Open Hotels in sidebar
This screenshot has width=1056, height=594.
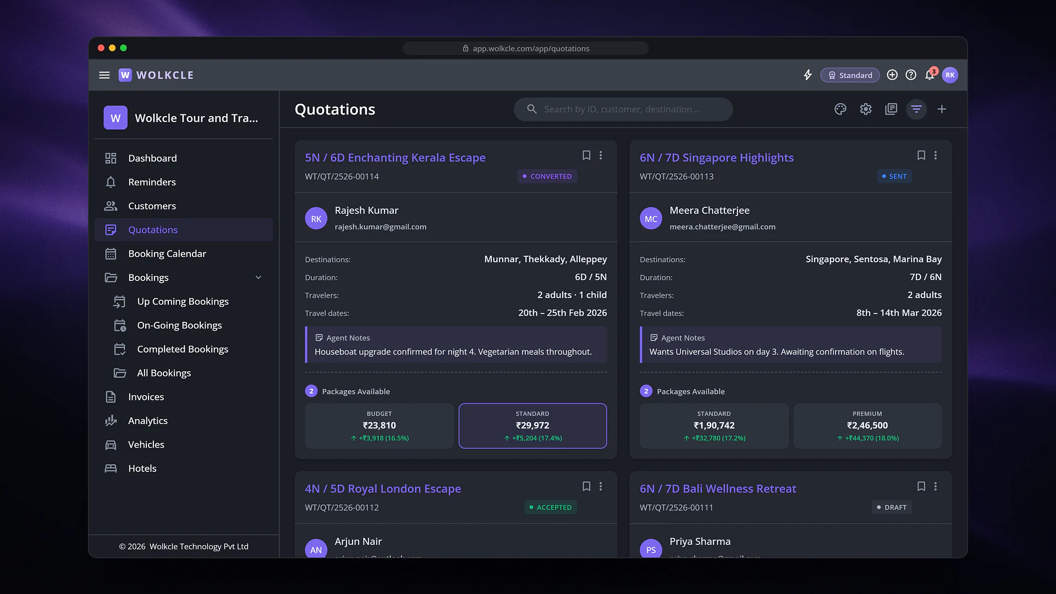tap(184, 469)
